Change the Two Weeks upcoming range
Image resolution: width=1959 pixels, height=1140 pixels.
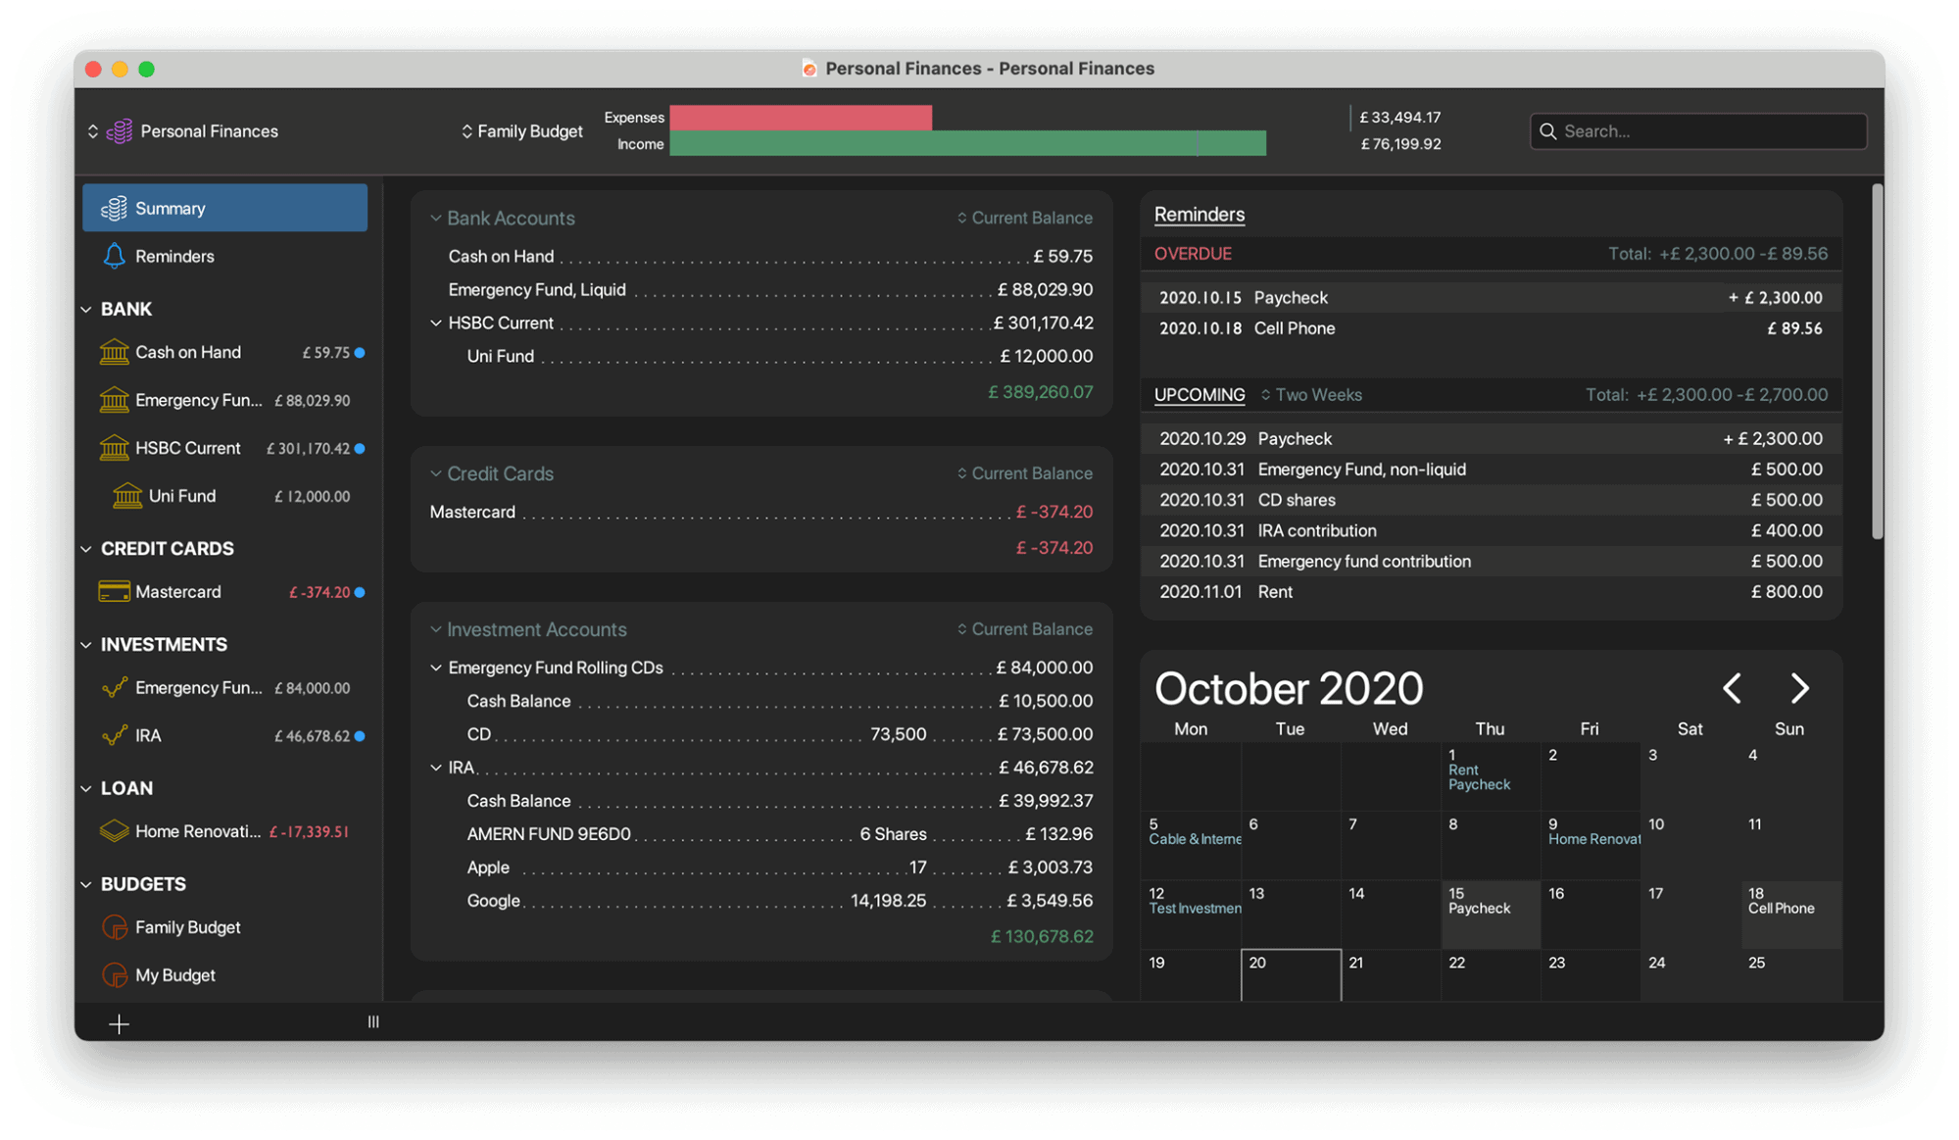[x=1311, y=395]
